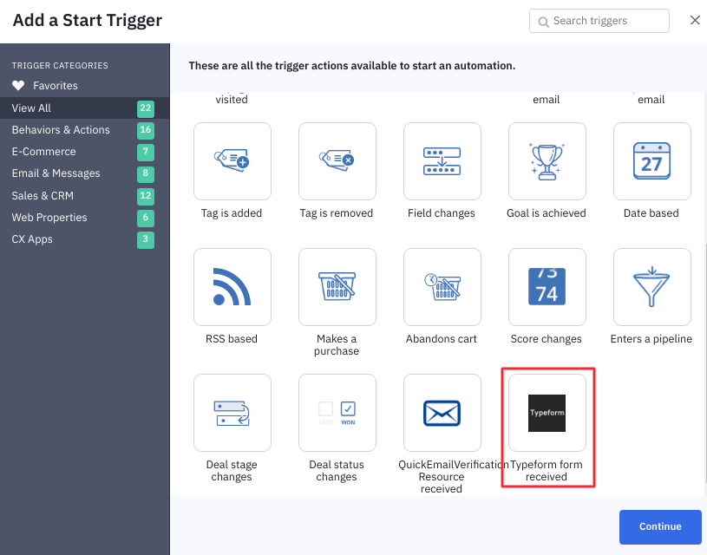Viewport: 707px width, 555px height.
Task: Click the 'Date based' label
Action: click(x=651, y=213)
